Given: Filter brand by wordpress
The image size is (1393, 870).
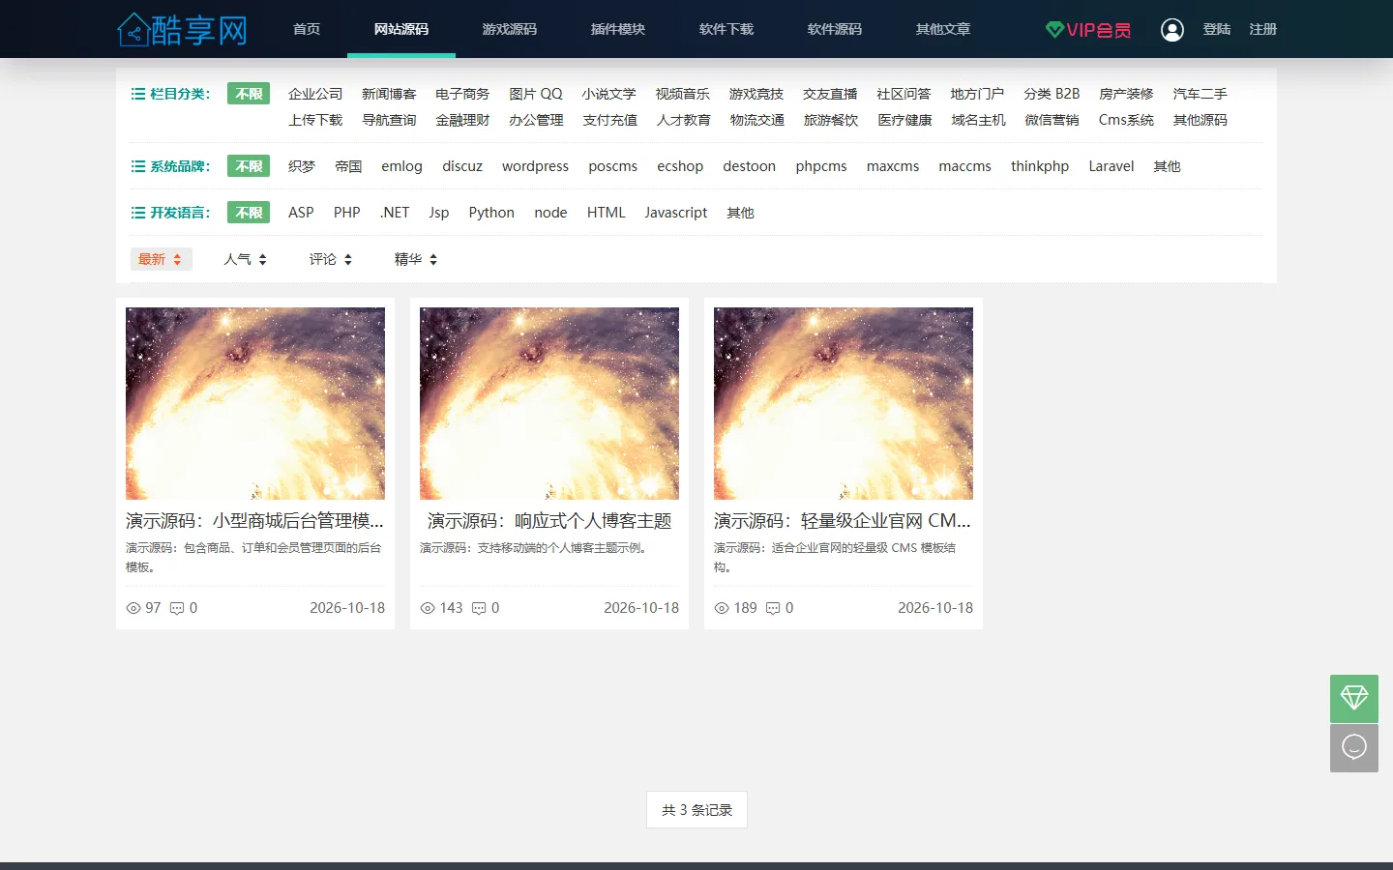Looking at the screenshot, I should pos(535,166).
